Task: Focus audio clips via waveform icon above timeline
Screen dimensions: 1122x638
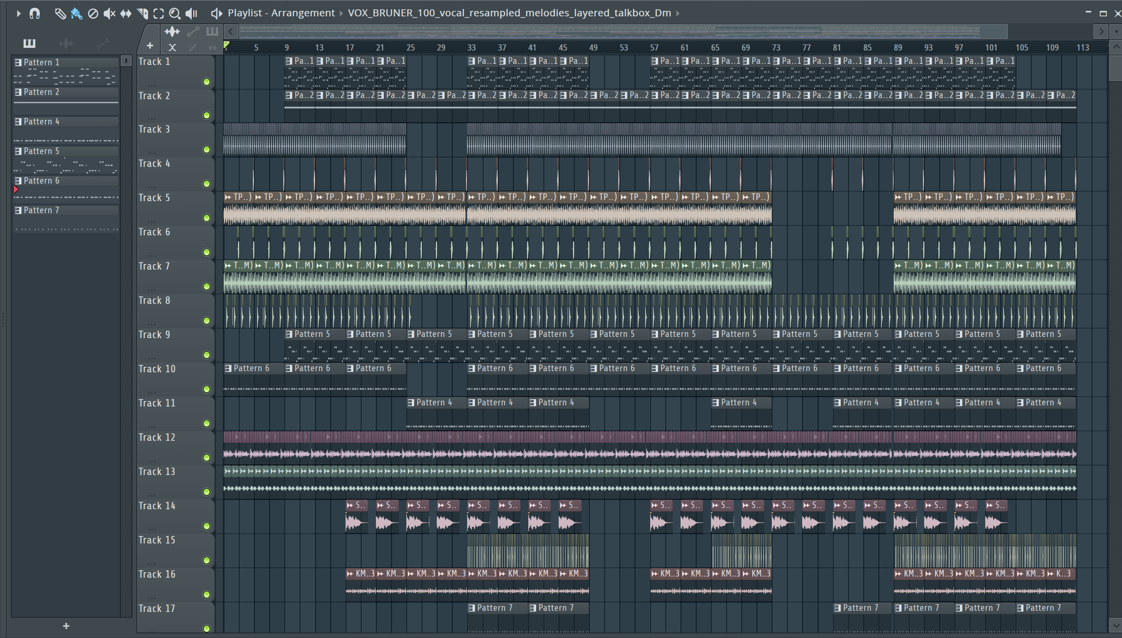Action: [172, 32]
